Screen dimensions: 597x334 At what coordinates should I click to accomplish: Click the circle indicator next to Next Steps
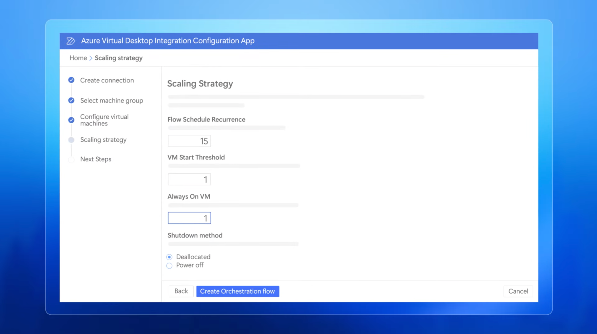coord(71,159)
